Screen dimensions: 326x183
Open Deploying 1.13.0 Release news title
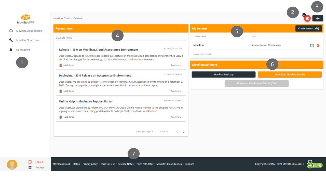coord(95,75)
